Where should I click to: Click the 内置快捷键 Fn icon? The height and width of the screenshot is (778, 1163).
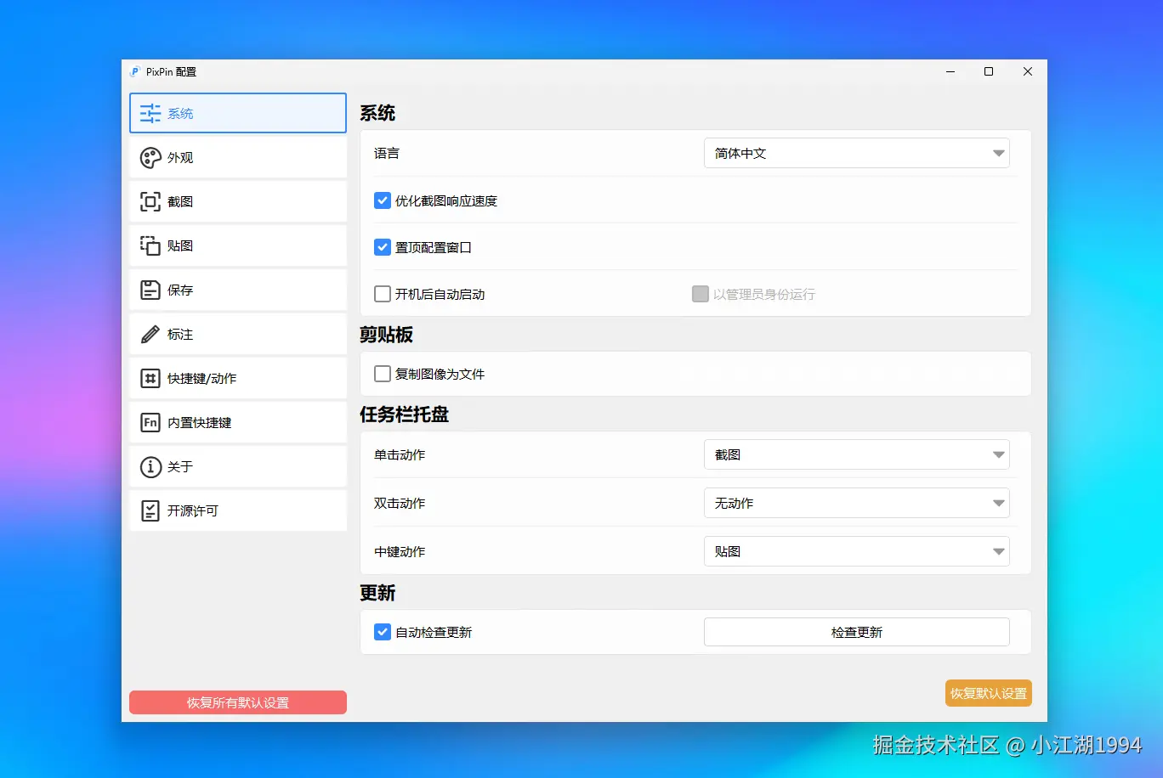point(150,422)
